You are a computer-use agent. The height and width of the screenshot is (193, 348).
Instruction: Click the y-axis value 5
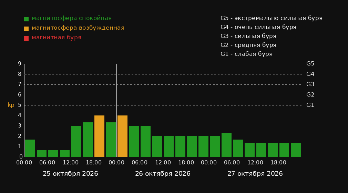pos(20,105)
